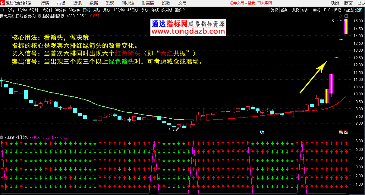The image size is (365, 195).
Task: Switch to 5分钟 period tab
Action: pos(34,10)
